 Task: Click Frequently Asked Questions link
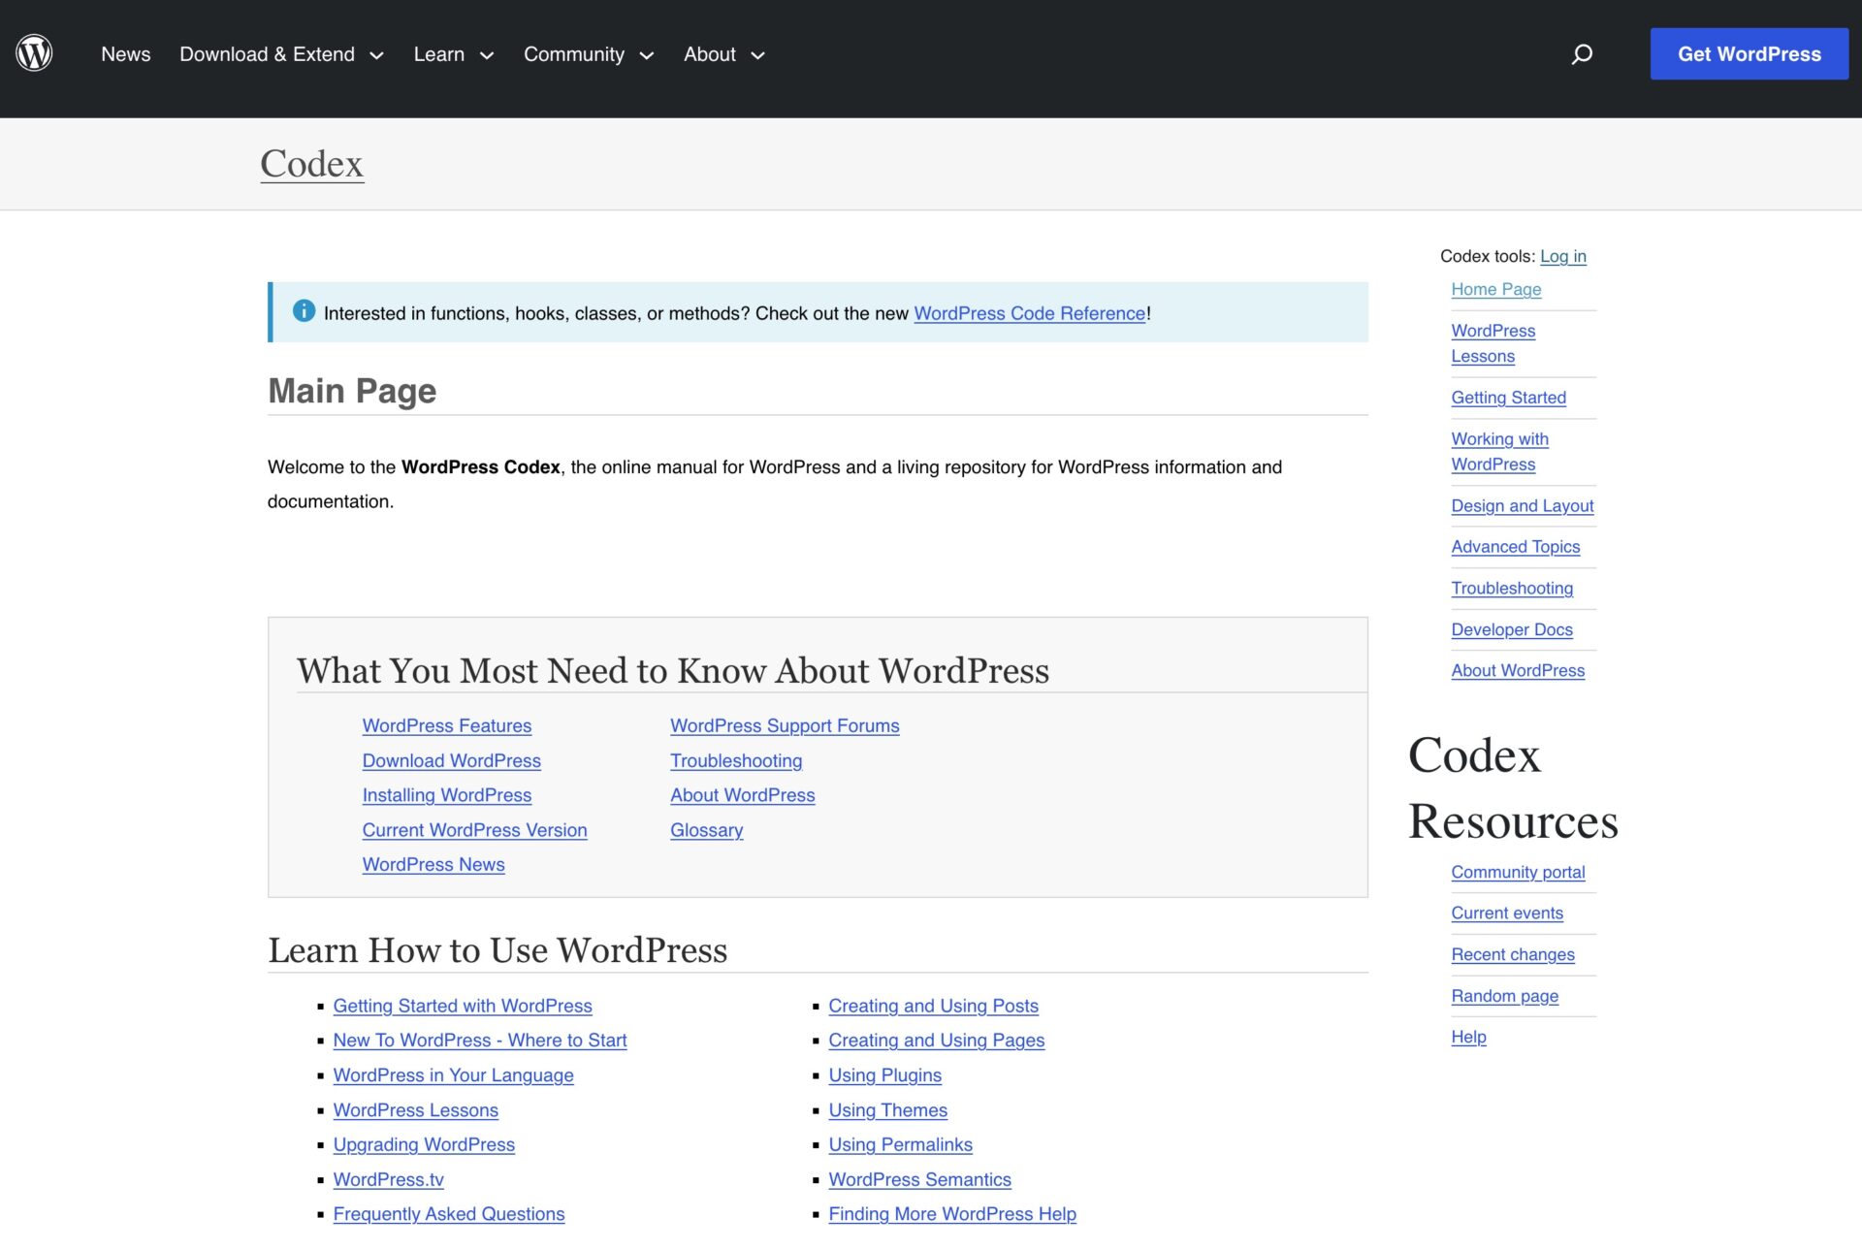click(x=448, y=1213)
